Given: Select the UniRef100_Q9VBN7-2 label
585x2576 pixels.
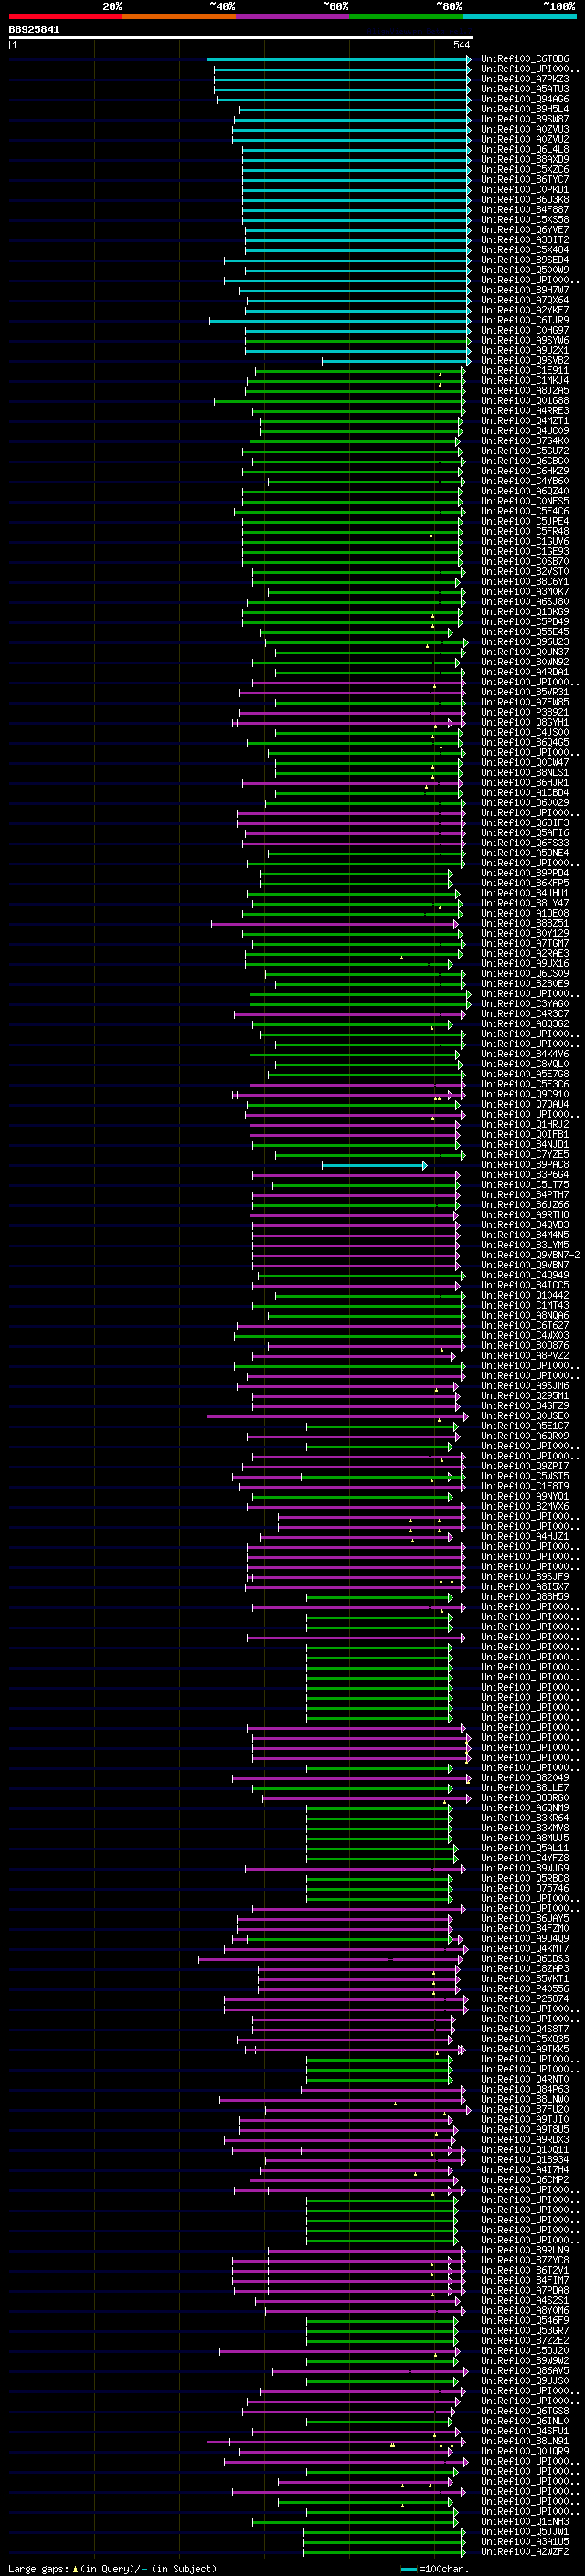Looking at the screenshot, I should coord(530,1255).
